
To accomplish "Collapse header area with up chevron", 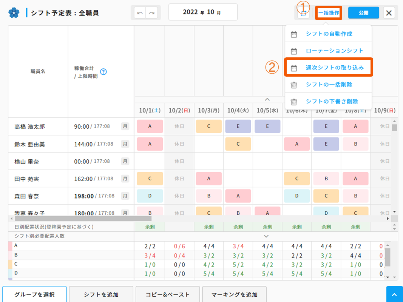I will click(x=267, y=99).
